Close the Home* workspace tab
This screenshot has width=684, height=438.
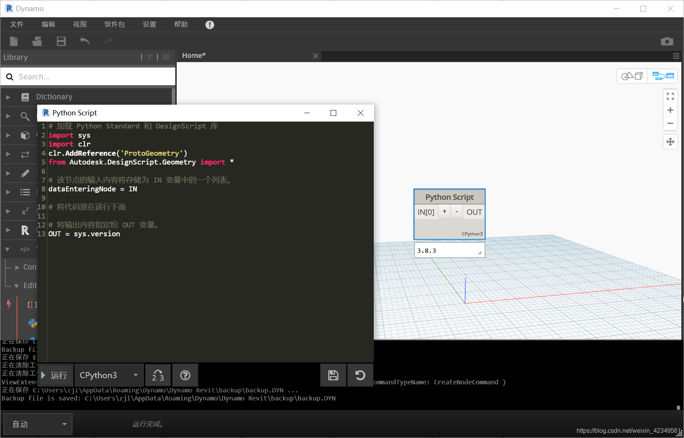tap(316, 56)
